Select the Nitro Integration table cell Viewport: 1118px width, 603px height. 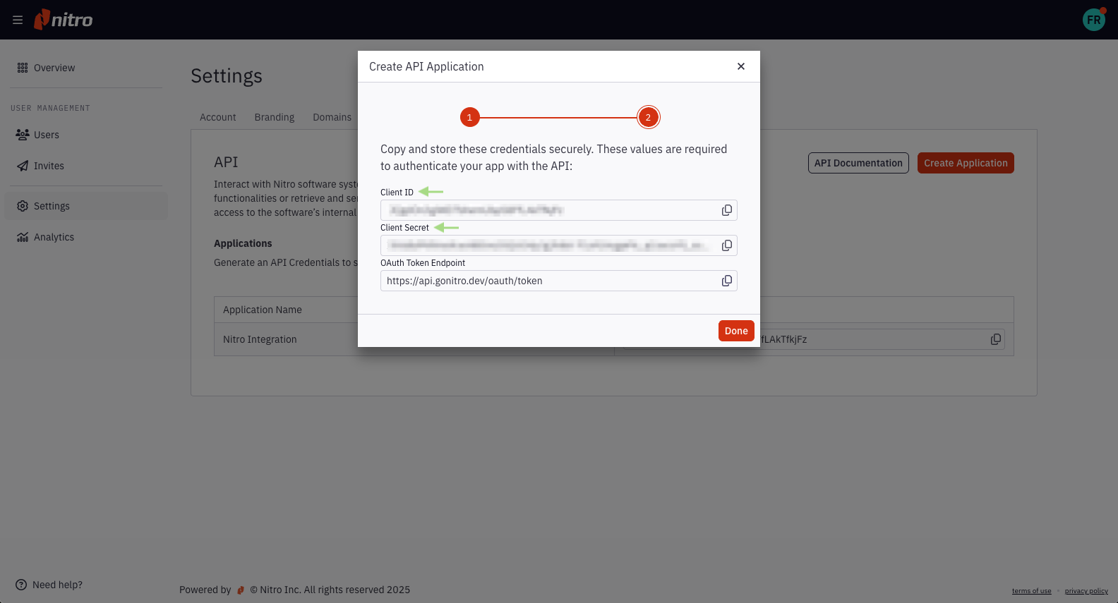pos(414,339)
